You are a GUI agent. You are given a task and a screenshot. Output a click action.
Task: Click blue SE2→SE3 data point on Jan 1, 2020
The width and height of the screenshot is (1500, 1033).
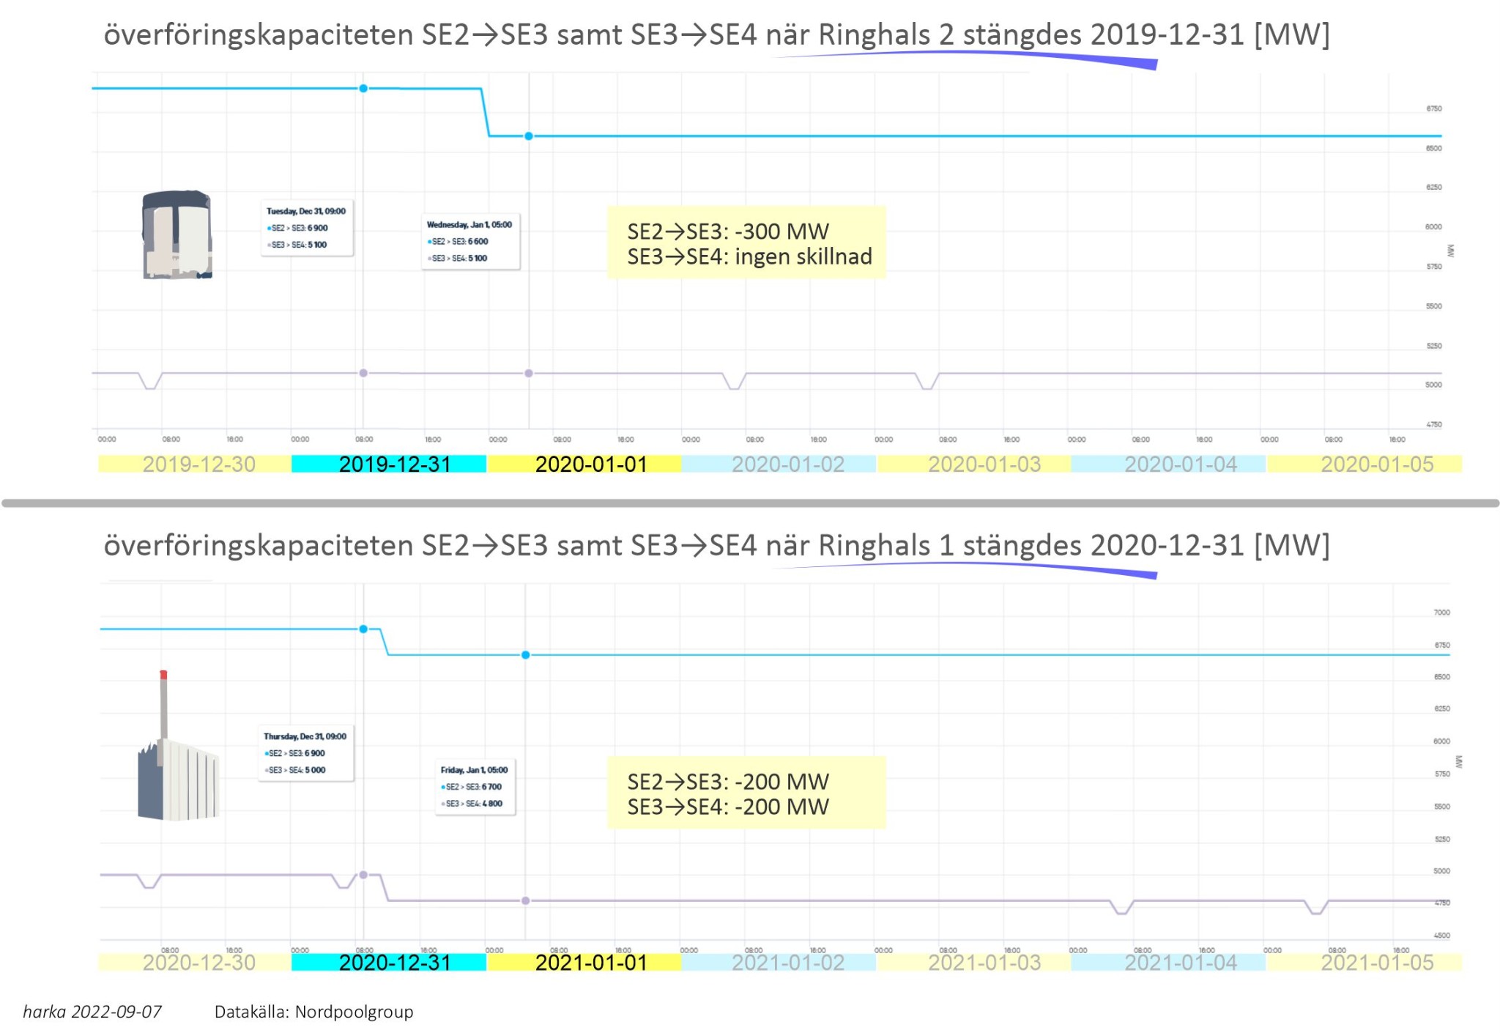[x=529, y=136]
